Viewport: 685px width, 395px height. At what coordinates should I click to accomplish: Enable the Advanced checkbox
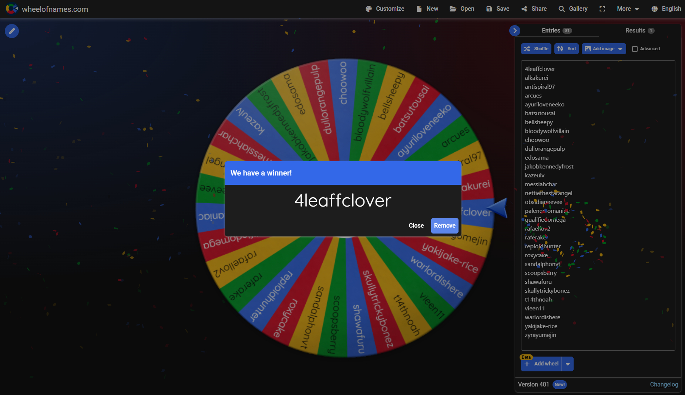click(x=635, y=49)
